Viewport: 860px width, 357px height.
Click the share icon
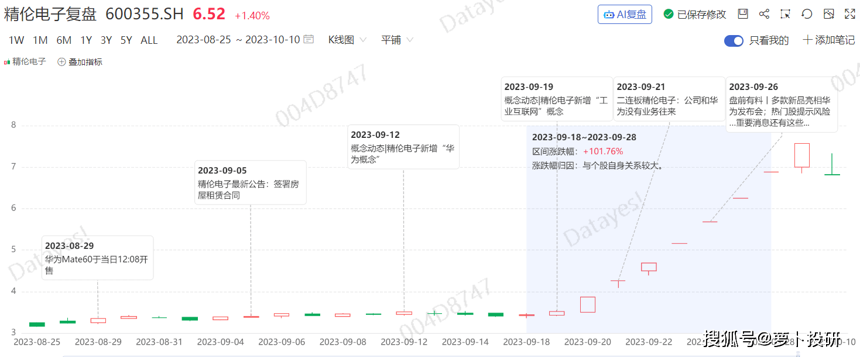coord(764,14)
